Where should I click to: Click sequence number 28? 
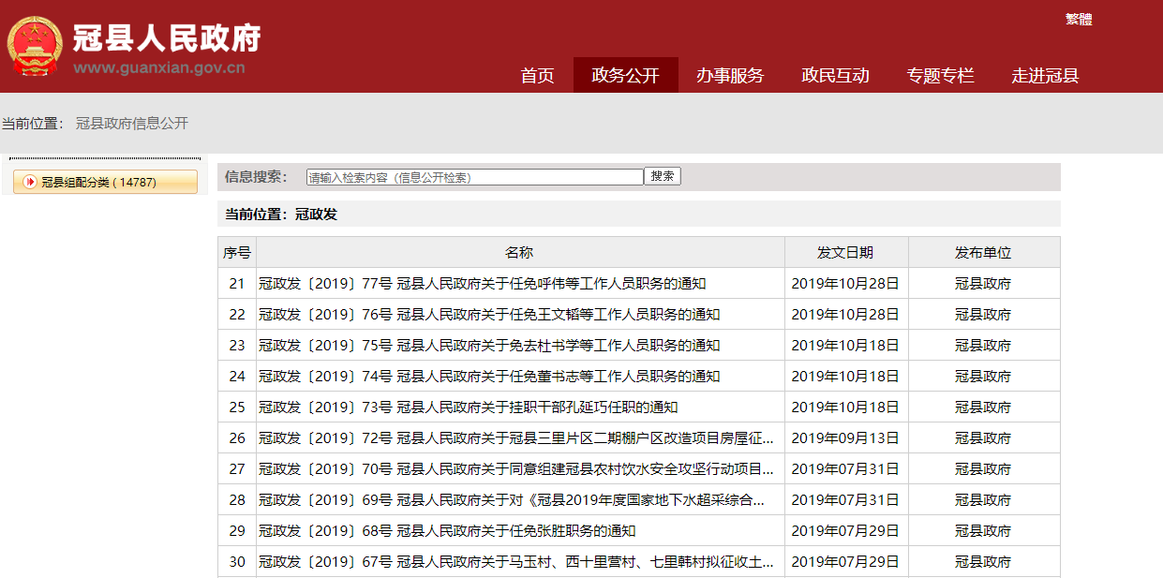237,499
